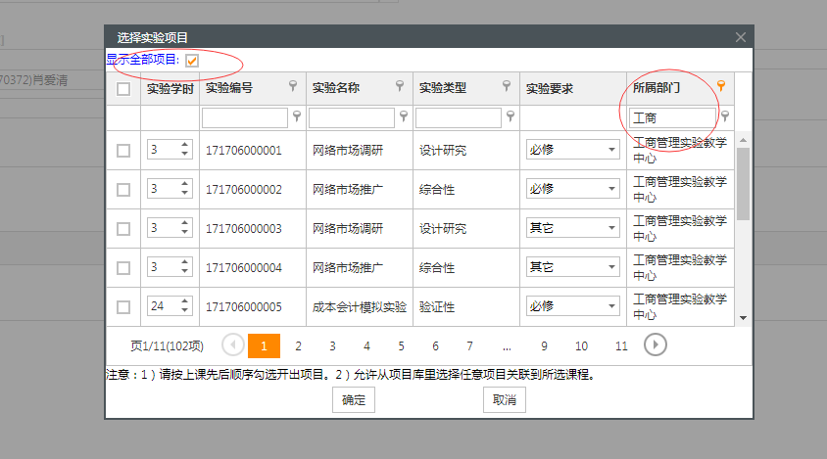Viewport: 827px width, 459px height.
Task: Jump to page 5 in pagination
Action: [401, 345]
